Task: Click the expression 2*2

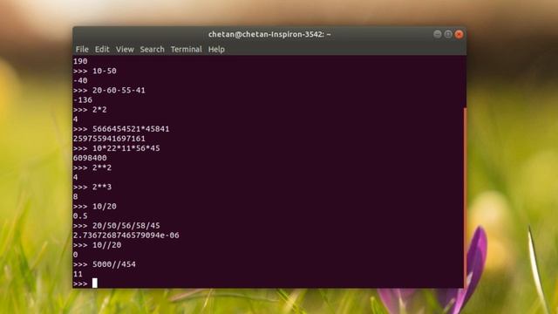Action: coord(99,110)
